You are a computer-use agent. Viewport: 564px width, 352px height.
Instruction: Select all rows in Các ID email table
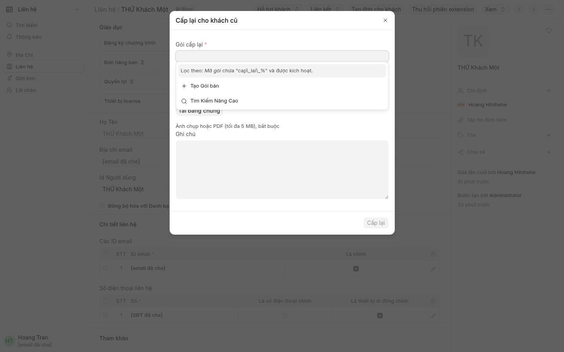tap(106, 254)
